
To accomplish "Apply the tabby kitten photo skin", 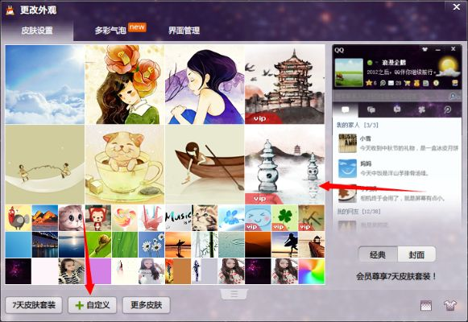I will tap(205, 218).
